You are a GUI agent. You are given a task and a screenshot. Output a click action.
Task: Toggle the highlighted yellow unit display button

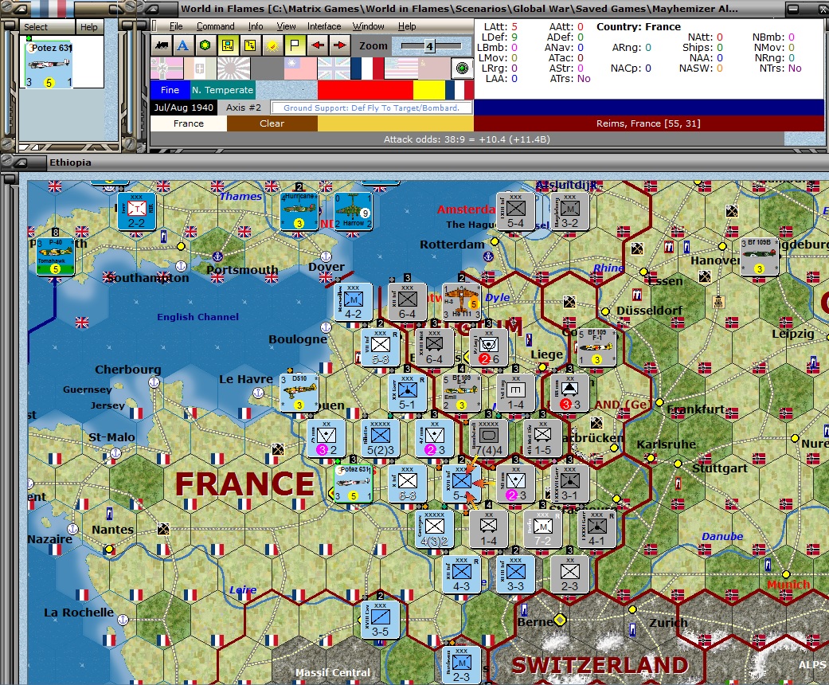227,45
